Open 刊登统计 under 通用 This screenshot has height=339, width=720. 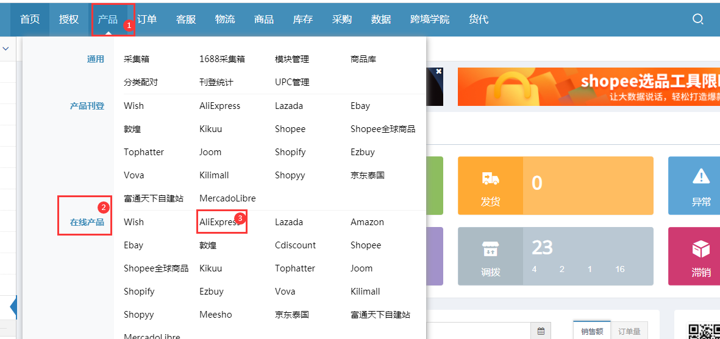[216, 82]
